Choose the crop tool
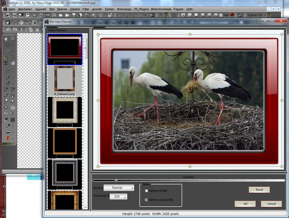The width and height of the screenshot is (289, 218). pyautogui.click(x=13, y=57)
